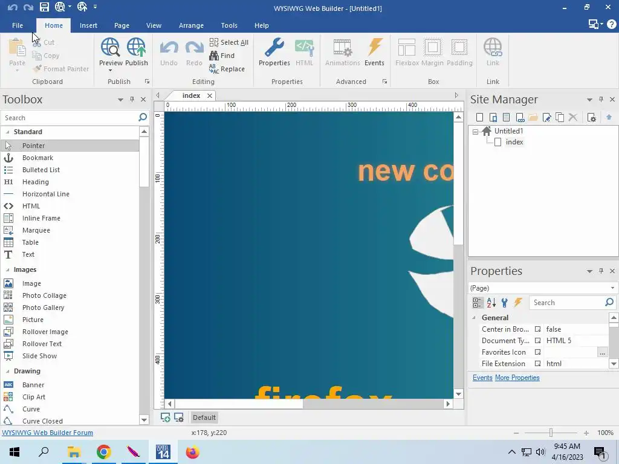Click the Preview globe icon
The height and width of the screenshot is (464, 619).
pyautogui.click(x=110, y=47)
